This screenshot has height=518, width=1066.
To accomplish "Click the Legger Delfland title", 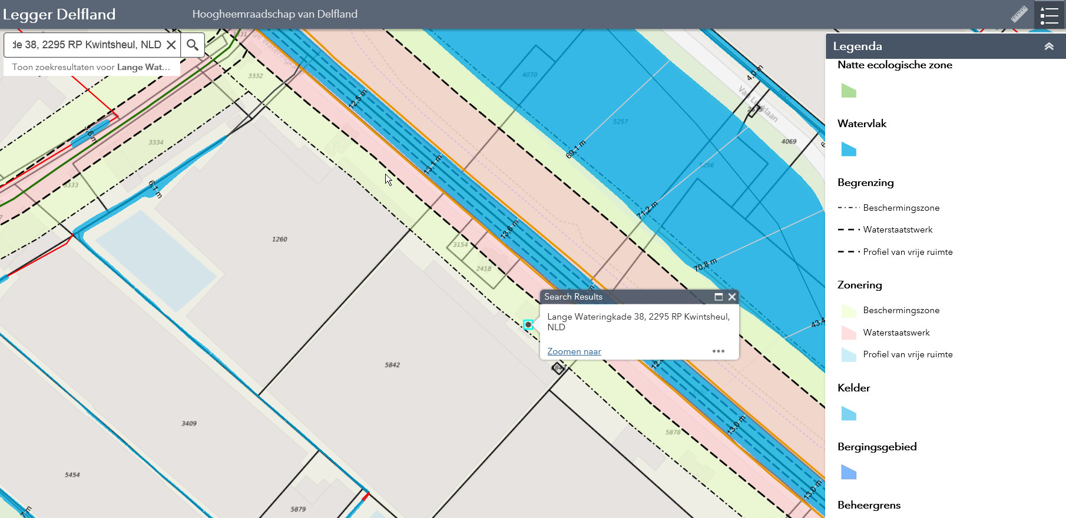I will [59, 14].
